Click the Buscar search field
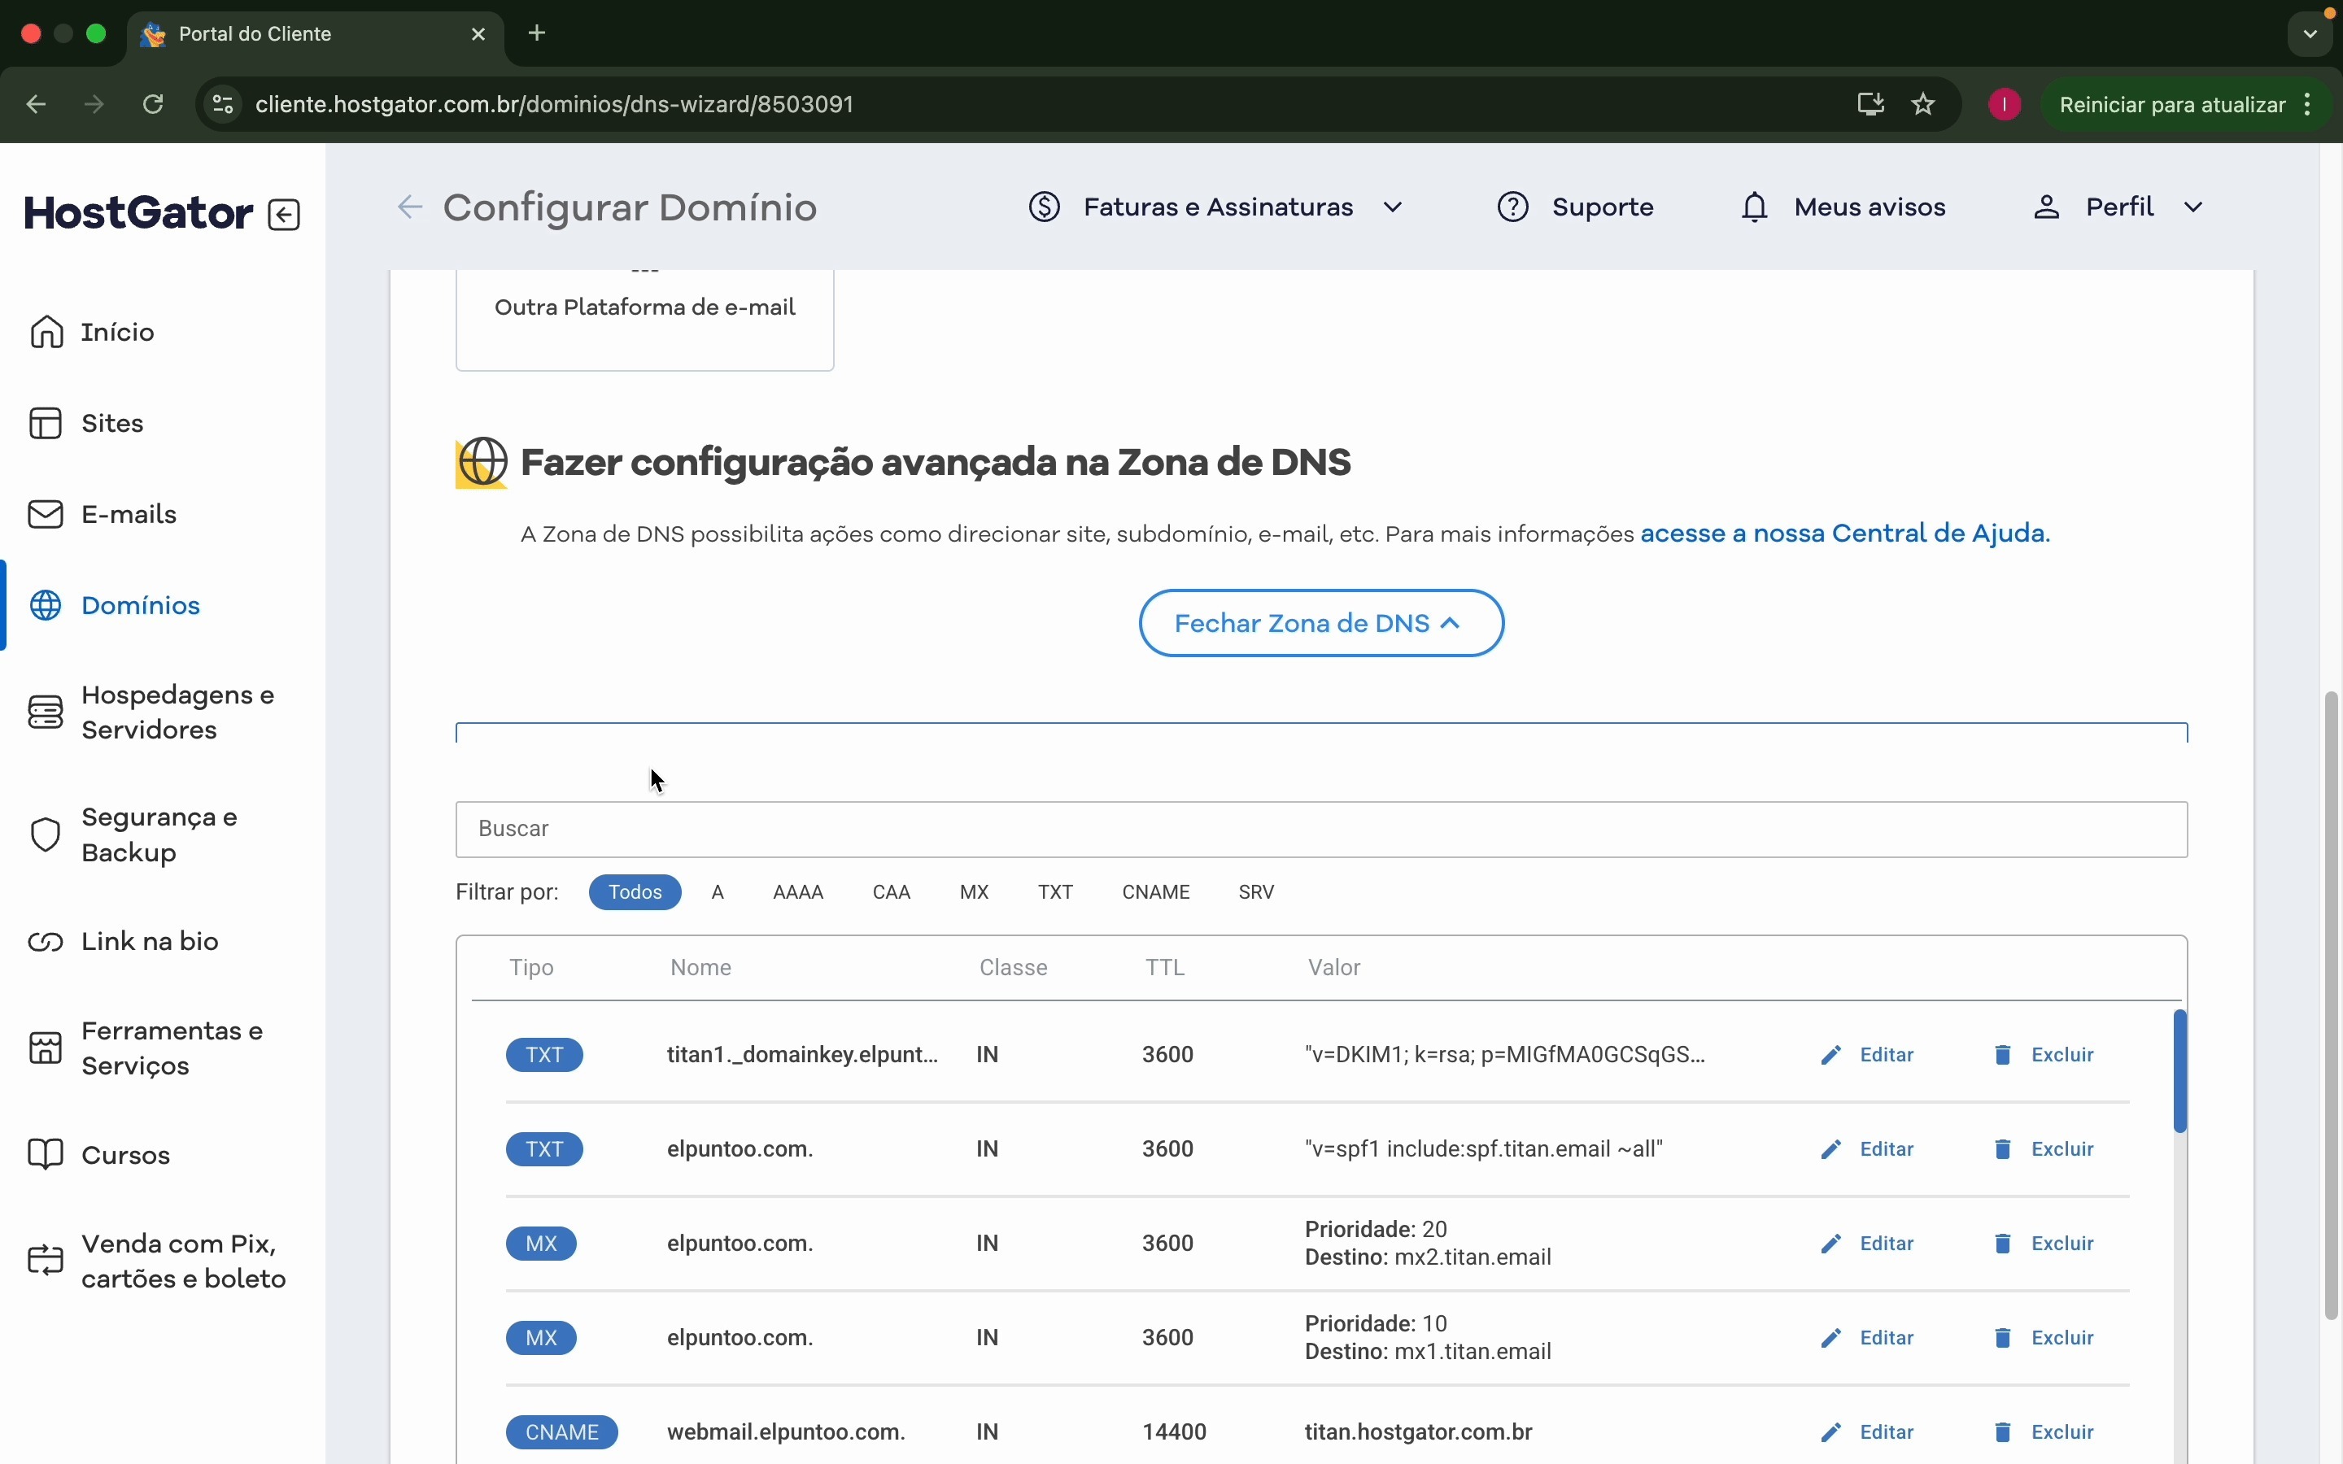This screenshot has width=2343, height=1464. point(1320,829)
